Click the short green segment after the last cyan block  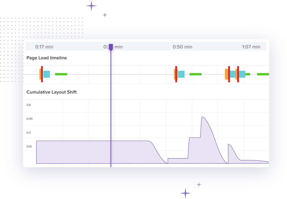[x=247, y=74]
